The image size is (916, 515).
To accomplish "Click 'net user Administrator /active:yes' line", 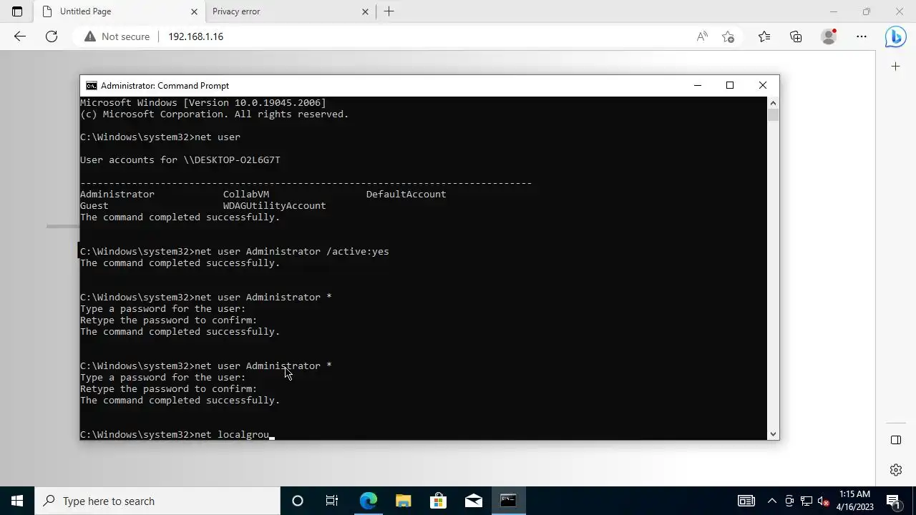I will 235,252.
